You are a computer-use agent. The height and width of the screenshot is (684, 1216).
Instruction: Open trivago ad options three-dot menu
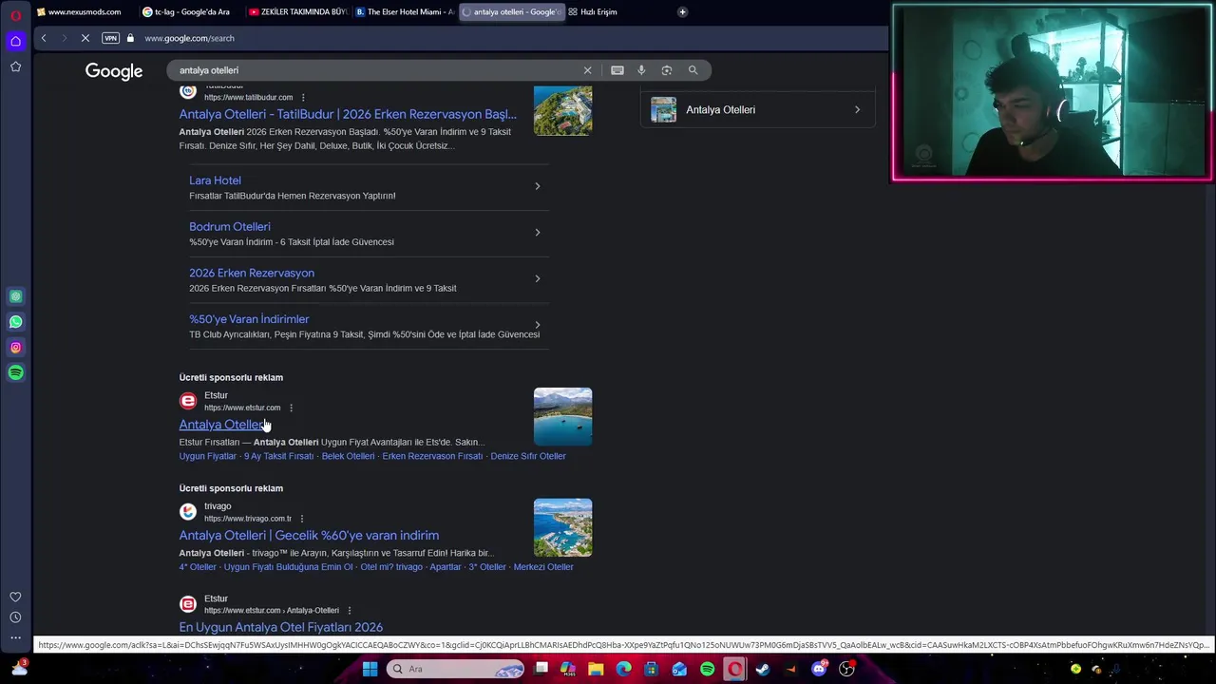click(x=302, y=519)
